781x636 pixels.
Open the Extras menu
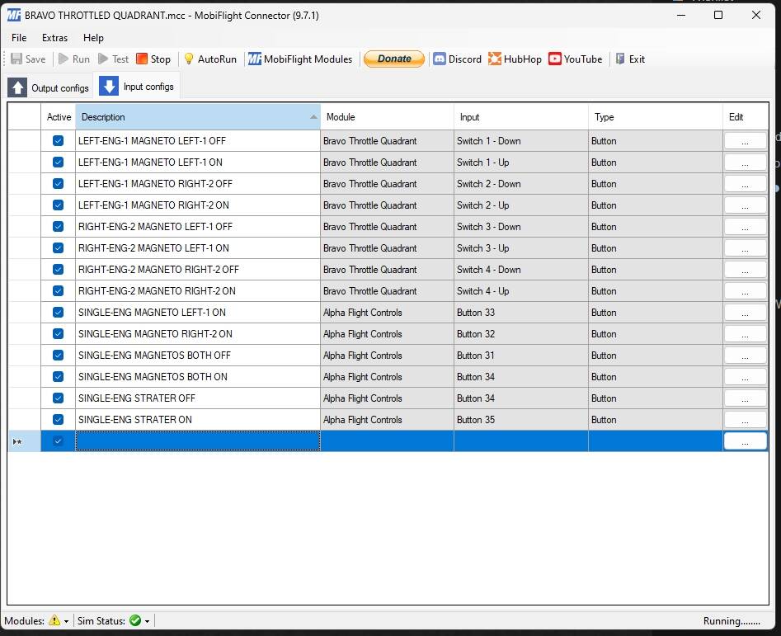54,37
